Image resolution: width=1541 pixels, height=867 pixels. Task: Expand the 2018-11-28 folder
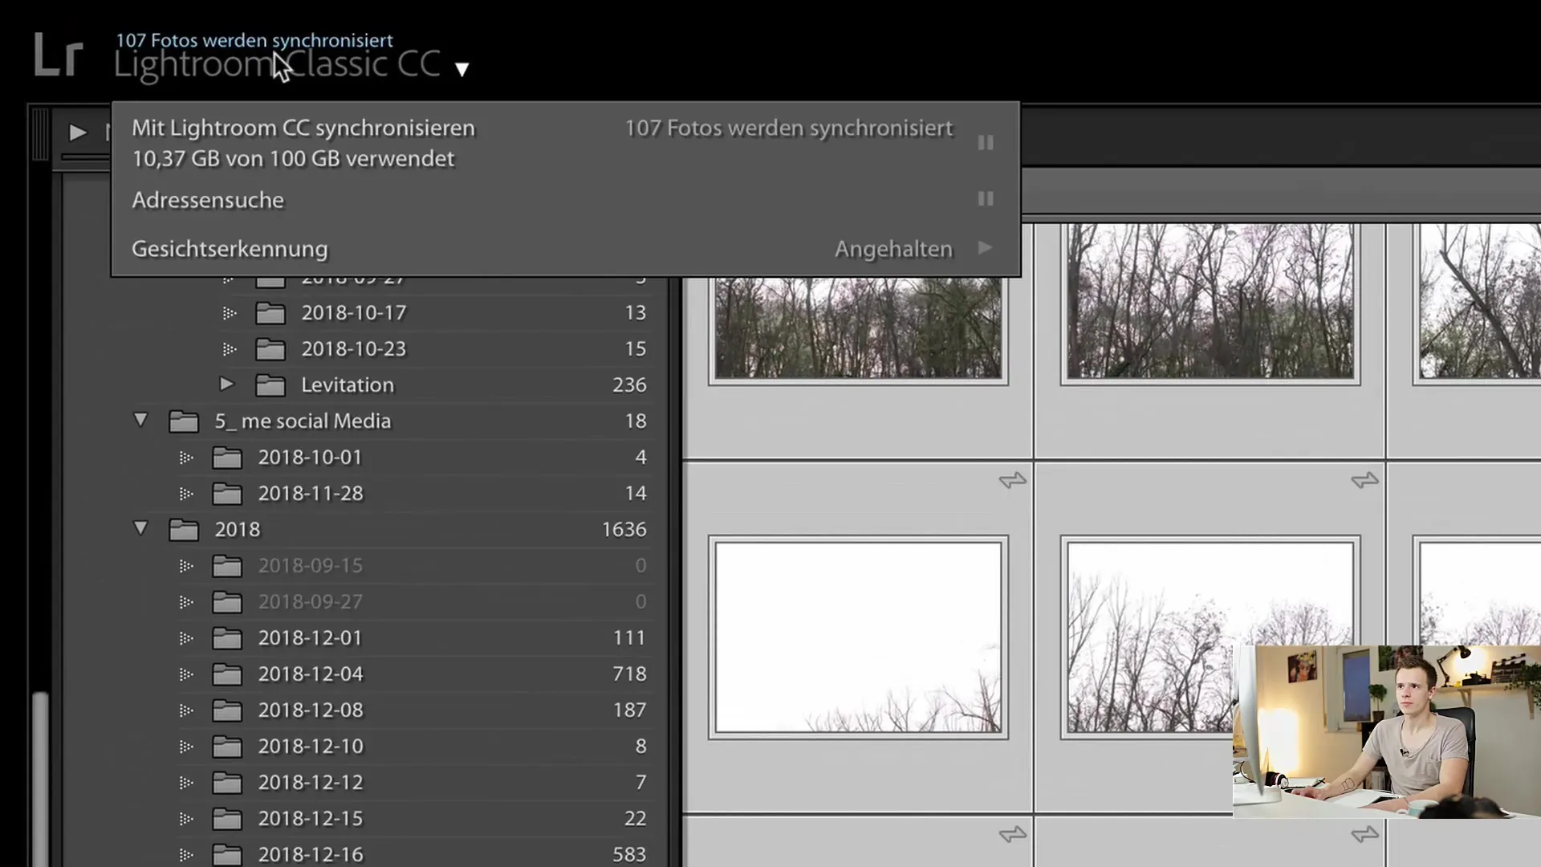point(185,494)
